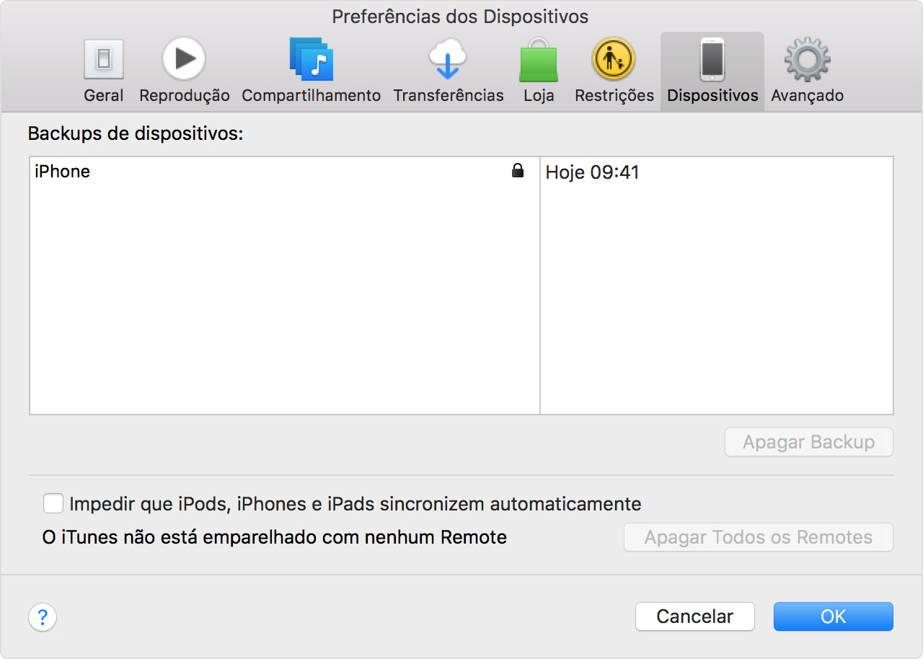Click the lock icon on iPhone backup
923x659 pixels.
point(517,171)
